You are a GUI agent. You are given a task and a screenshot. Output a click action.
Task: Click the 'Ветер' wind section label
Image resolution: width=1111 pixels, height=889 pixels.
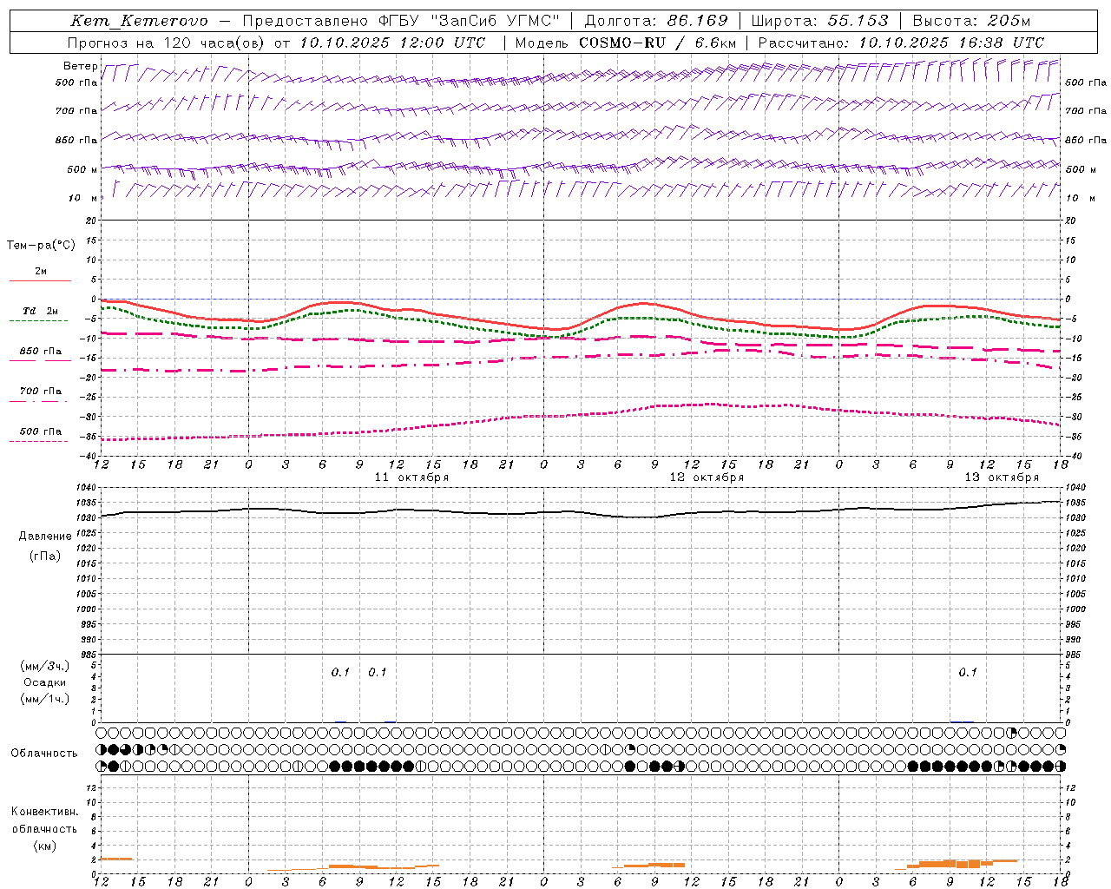click(80, 66)
